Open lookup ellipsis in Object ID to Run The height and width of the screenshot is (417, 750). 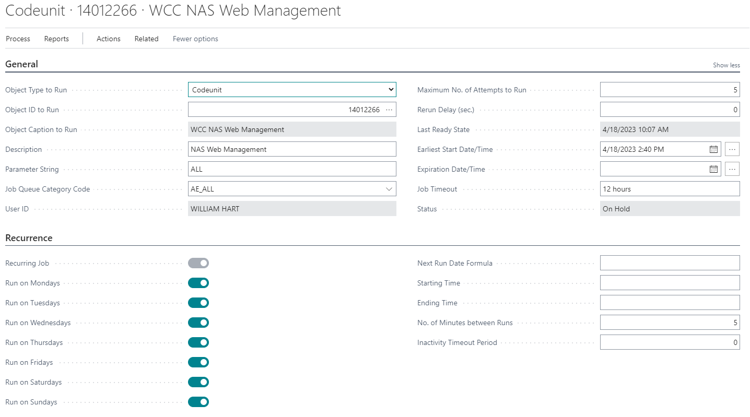click(389, 110)
